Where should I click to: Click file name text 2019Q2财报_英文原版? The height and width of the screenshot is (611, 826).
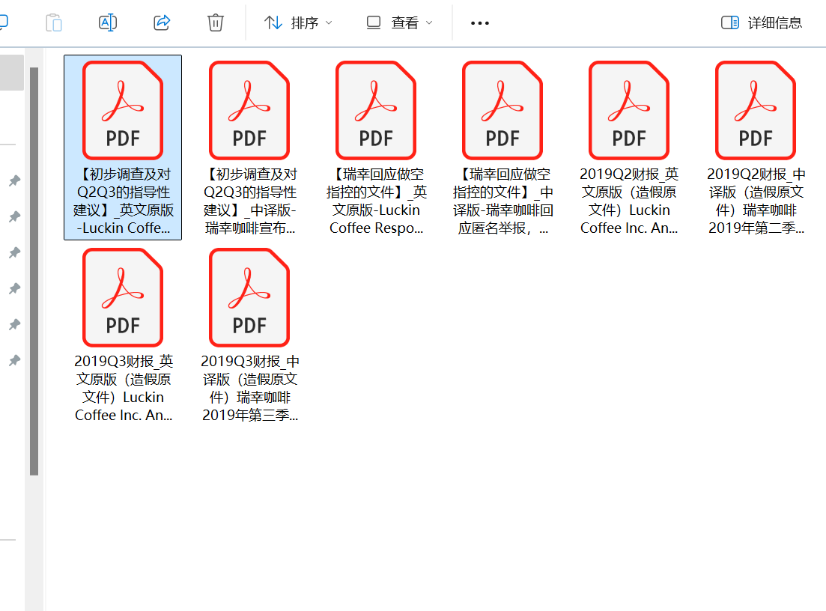[629, 201]
